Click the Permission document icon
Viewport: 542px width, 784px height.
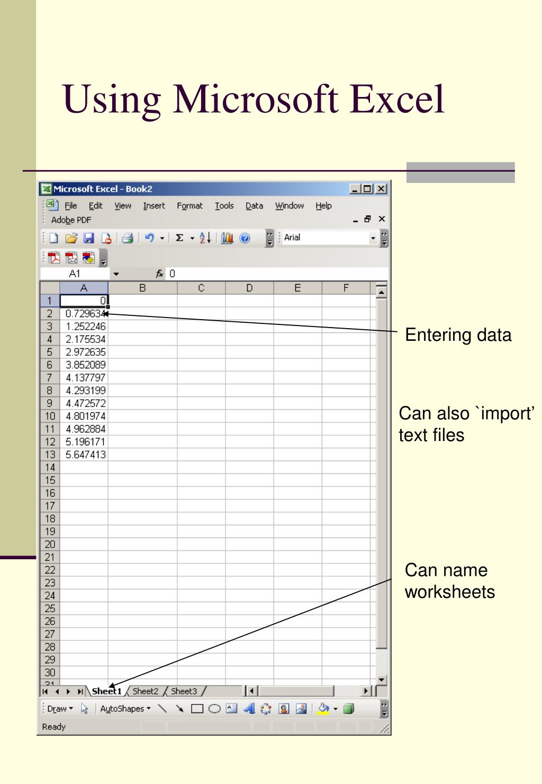pos(106,239)
